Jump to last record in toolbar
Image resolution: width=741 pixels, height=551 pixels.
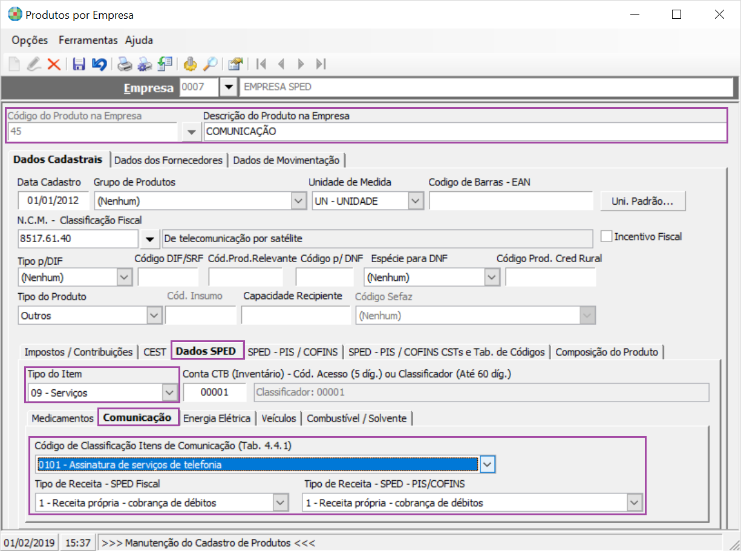click(x=321, y=64)
